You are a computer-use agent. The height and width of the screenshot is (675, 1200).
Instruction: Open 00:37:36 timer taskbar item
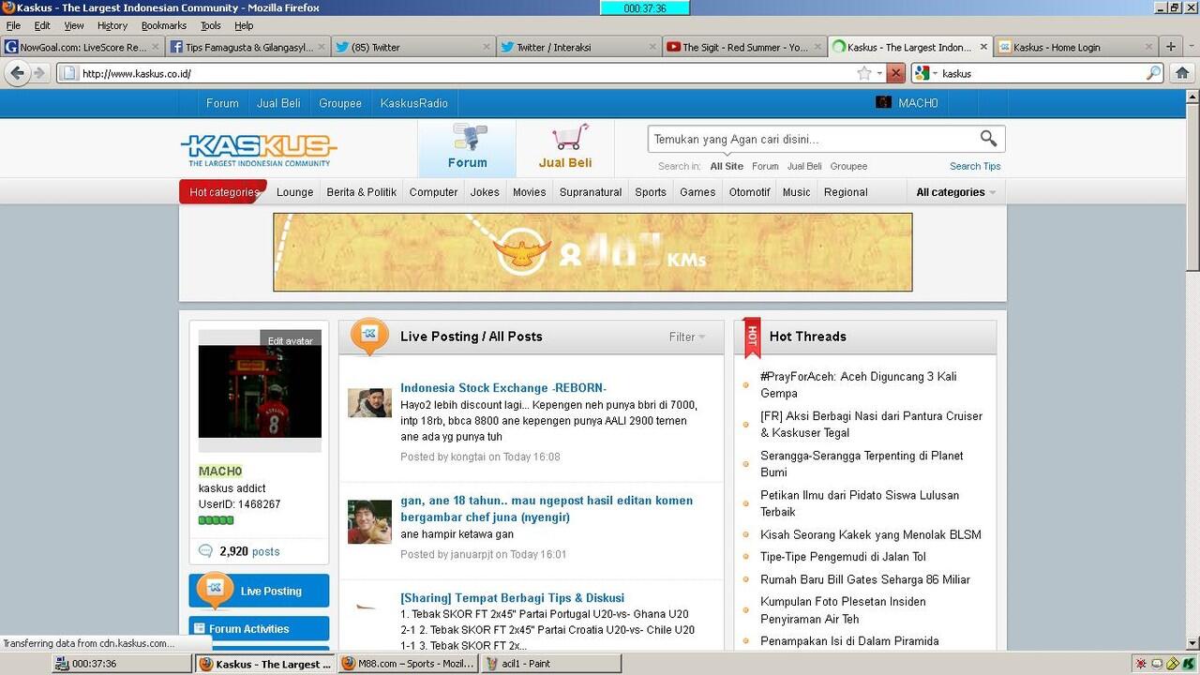coord(122,664)
